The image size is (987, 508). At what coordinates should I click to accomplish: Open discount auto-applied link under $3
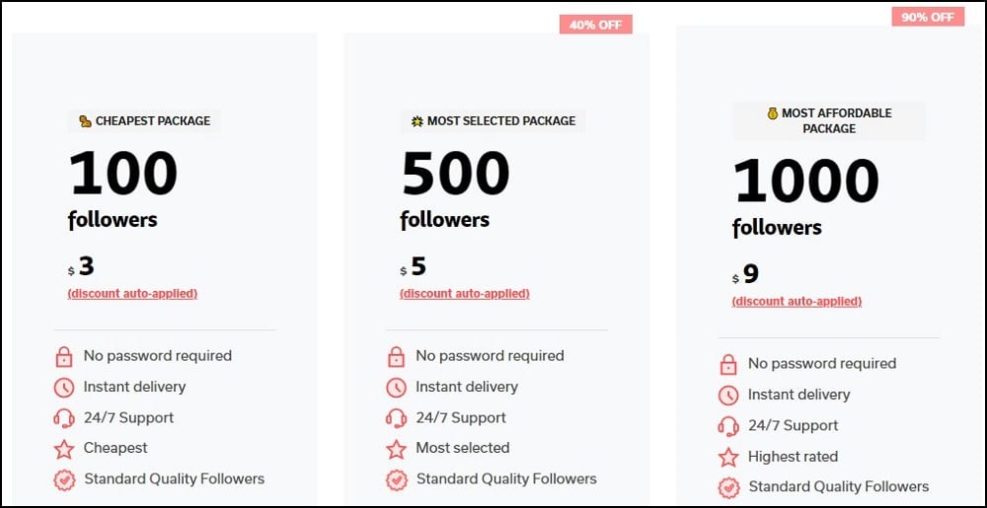[x=132, y=294]
